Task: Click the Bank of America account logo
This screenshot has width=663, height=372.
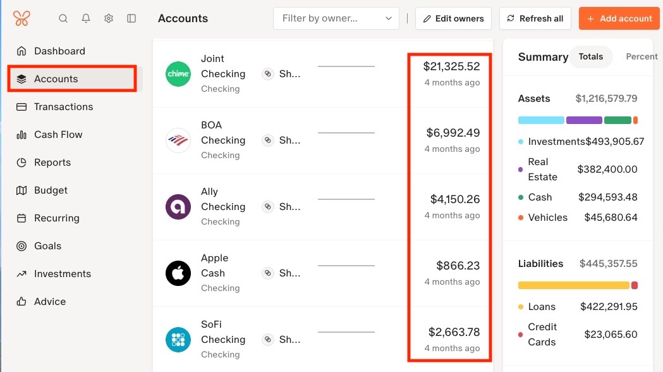Action: coord(178,140)
